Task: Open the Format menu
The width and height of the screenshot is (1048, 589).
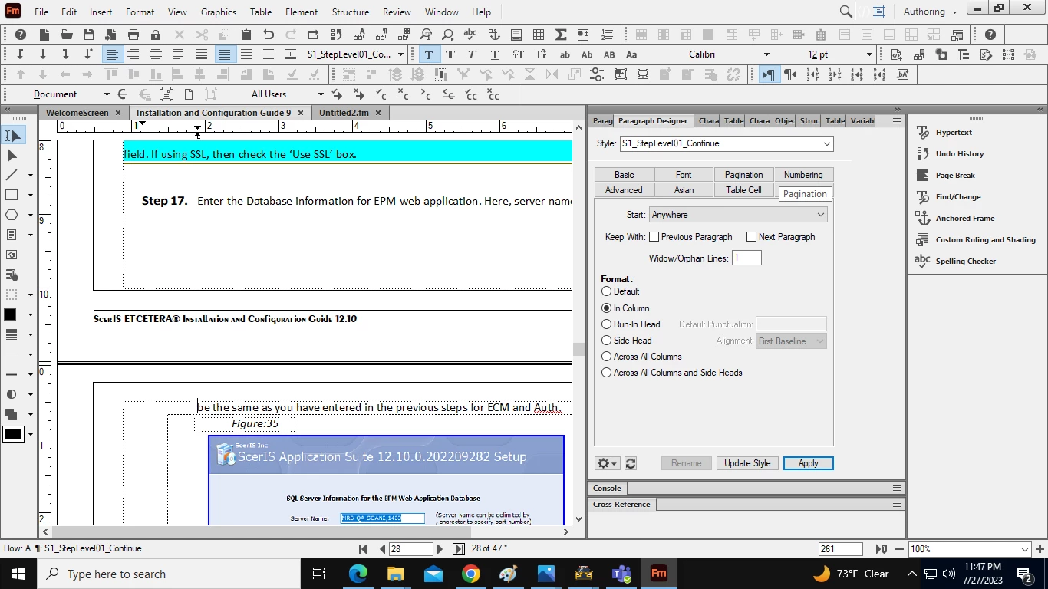Action: click(140, 12)
